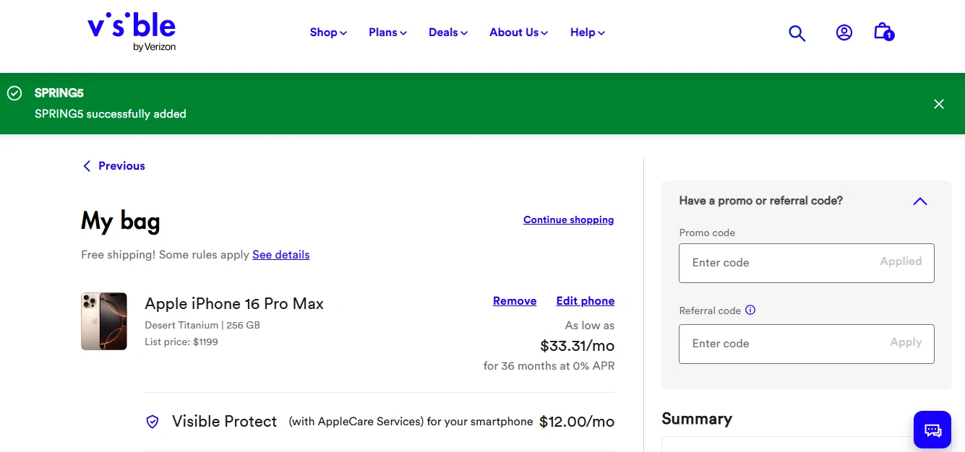Remove the iPhone 16 Pro Max from bag
965x452 pixels.
(515, 301)
